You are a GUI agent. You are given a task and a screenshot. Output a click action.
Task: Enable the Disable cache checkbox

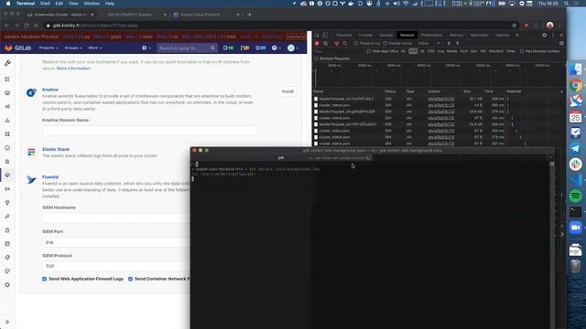coord(385,43)
